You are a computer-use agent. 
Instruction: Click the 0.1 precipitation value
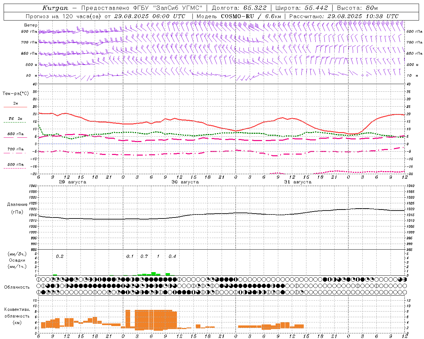click(x=130, y=256)
